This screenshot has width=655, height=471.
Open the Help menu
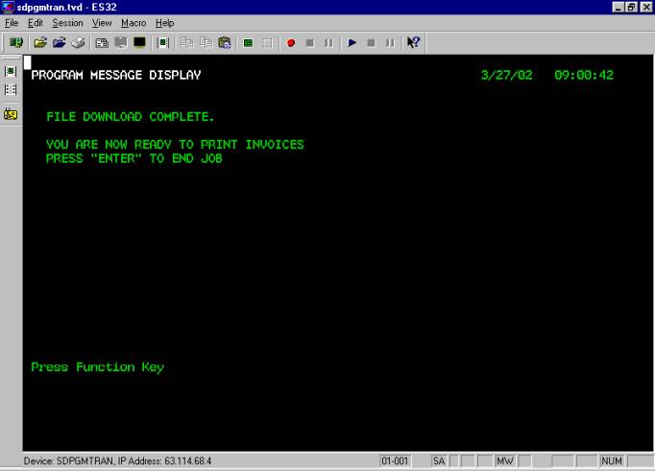click(x=164, y=23)
